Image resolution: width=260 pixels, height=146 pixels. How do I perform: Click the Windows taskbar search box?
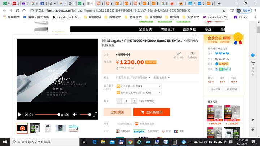point(45,142)
